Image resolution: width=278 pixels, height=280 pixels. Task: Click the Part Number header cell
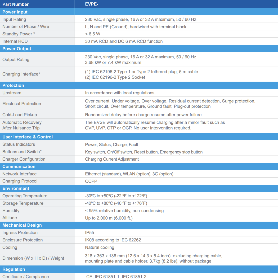click(16, 4)
